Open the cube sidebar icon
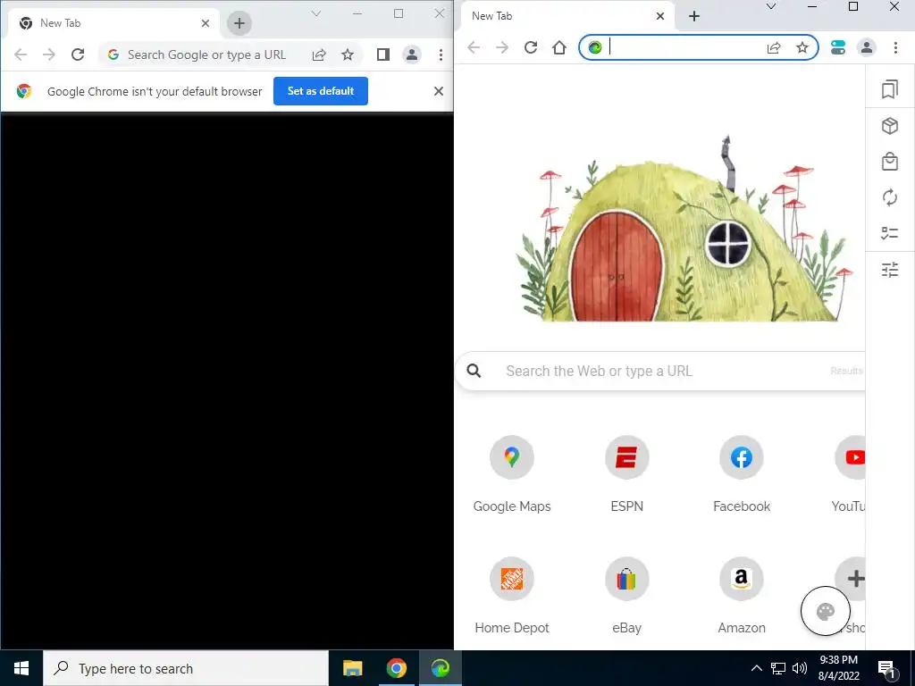Viewport: 915px width, 686px height. click(x=890, y=126)
